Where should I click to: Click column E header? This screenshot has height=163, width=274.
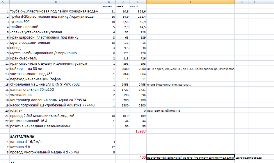click(x=138, y=2)
